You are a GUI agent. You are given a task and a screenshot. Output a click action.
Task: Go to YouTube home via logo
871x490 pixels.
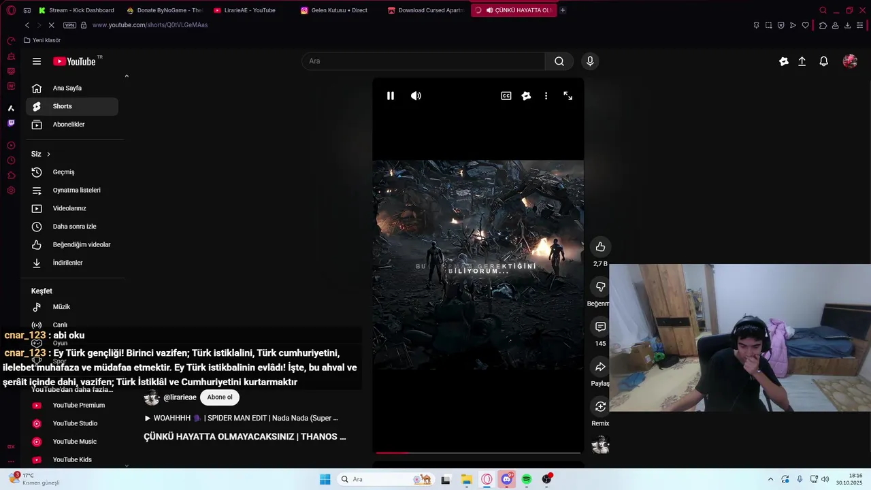click(x=74, y=61)
